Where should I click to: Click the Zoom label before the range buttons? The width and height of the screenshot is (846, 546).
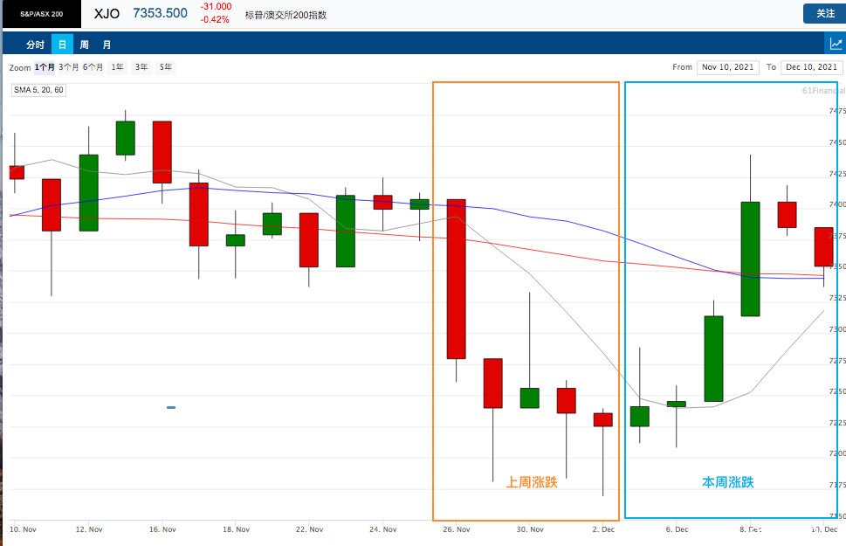click(x=20, y=67)
